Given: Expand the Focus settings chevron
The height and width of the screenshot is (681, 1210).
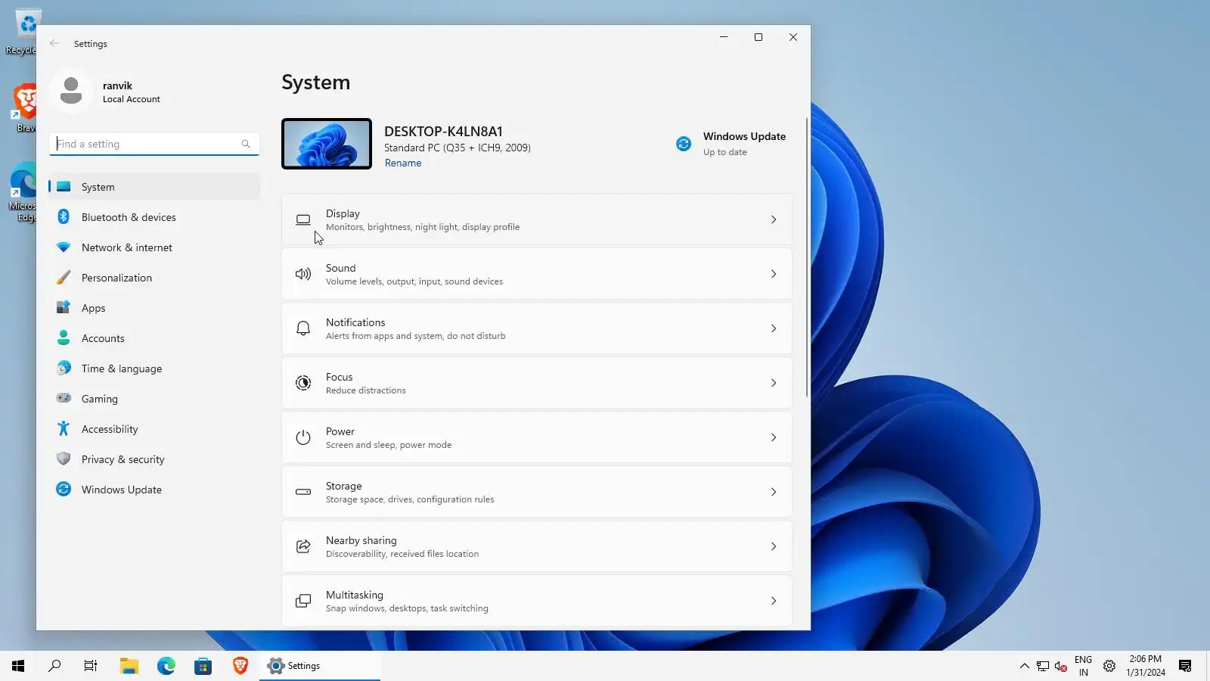Looking at the screenshot, I should tap(774, 383).
